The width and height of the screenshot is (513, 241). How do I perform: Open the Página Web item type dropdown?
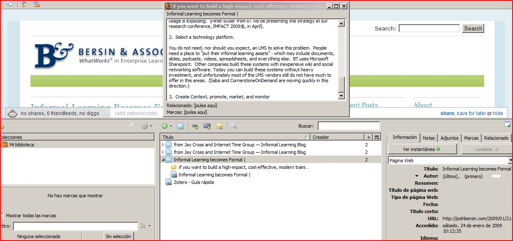click(510, 161)
